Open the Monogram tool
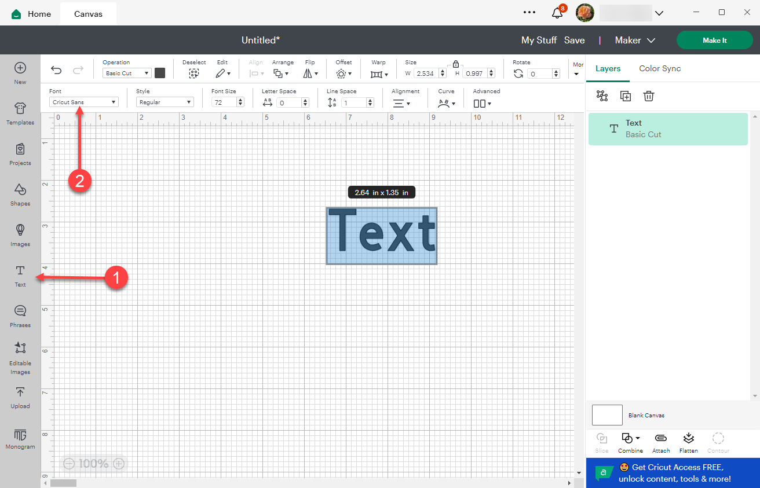Viewport: 760px width, 488px height. pos(20,437)
